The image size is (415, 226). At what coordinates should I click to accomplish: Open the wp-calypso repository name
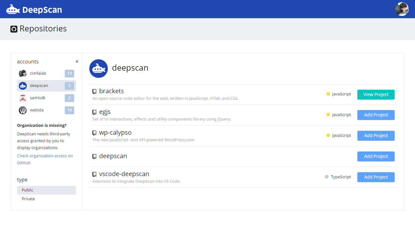(115, 132)
